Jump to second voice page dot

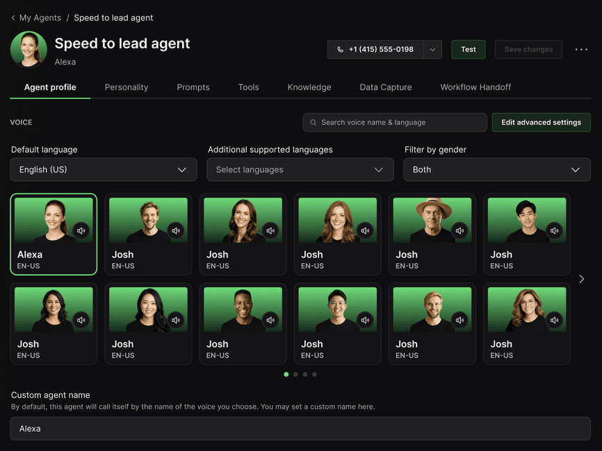click(x=295, y=374)
